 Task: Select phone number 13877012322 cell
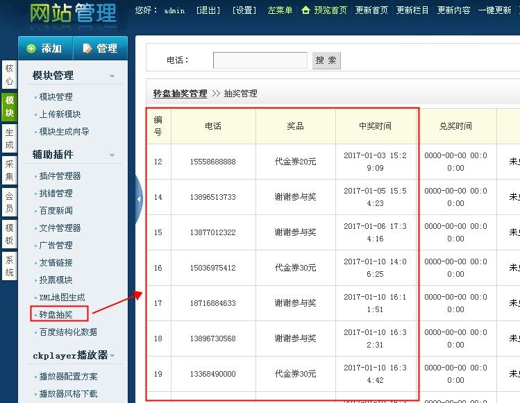(x=213, y=232)
